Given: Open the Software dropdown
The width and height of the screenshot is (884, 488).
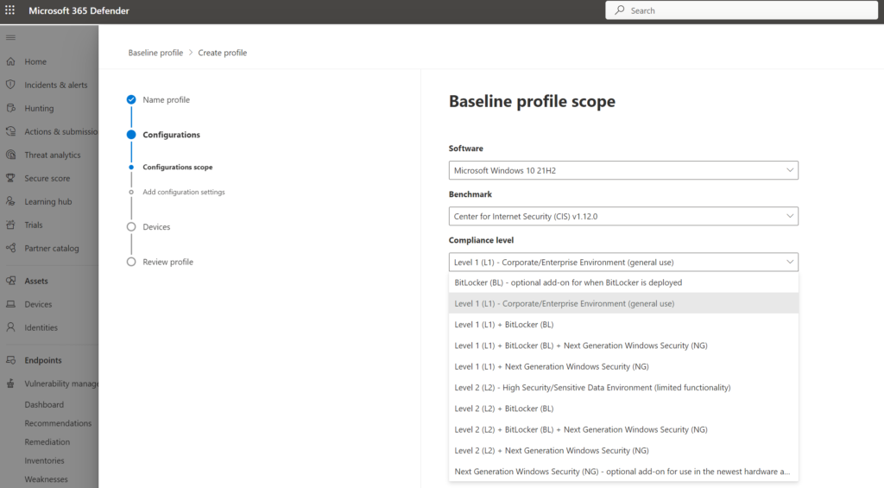Looking at the screenshot, I should click(x=623, y=170).
